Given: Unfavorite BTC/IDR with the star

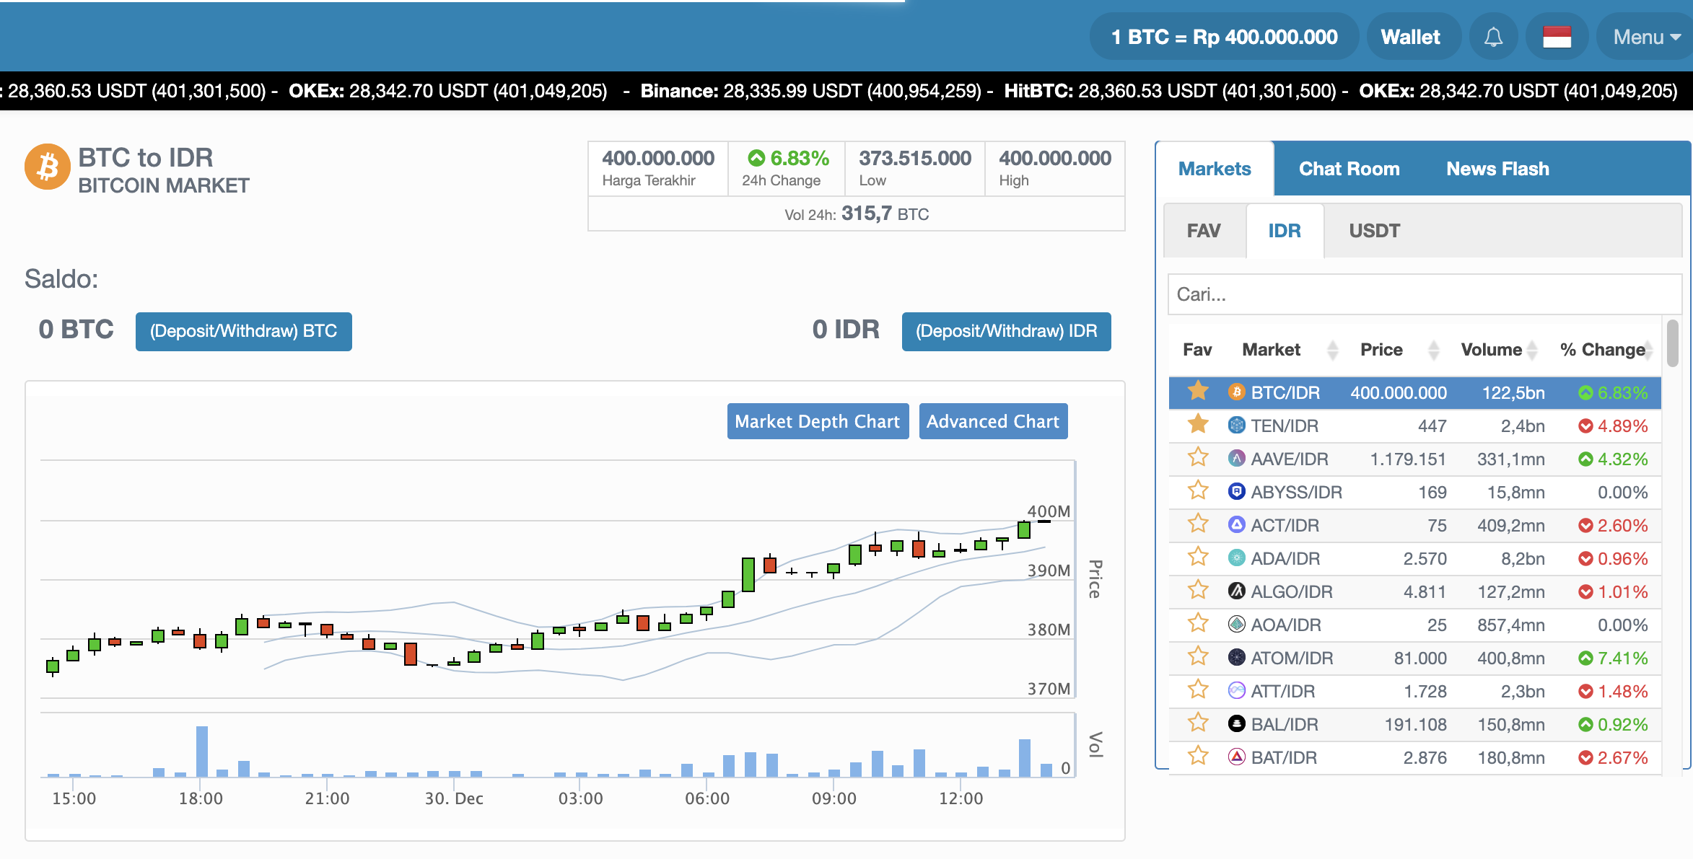Looking at the screenshot, I should tap(1198, 392).
